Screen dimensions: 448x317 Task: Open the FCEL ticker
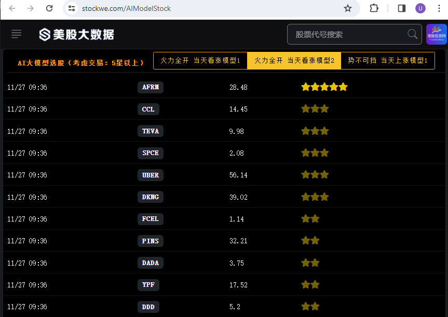(151, 219)
